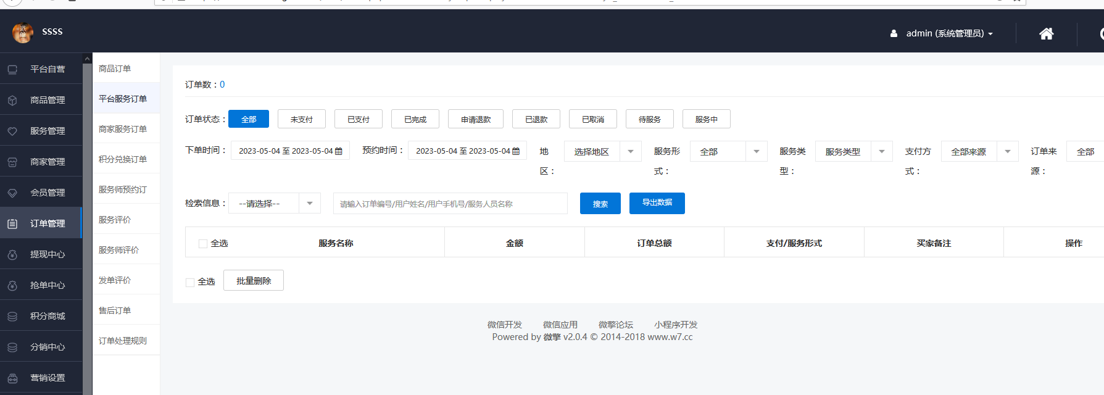Click the 下单时间 date range field
Viewport: 1104px width, 395px height.
[290, 151]
